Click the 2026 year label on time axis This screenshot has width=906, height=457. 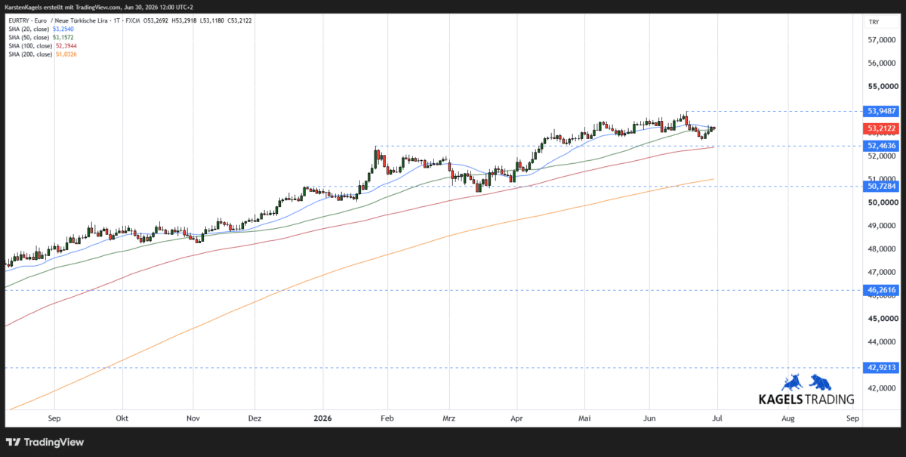(x=322, y=418)
